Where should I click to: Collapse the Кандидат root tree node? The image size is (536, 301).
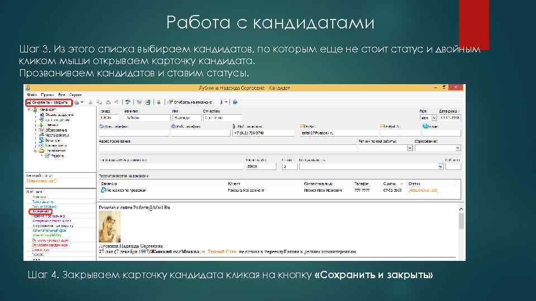30,110
